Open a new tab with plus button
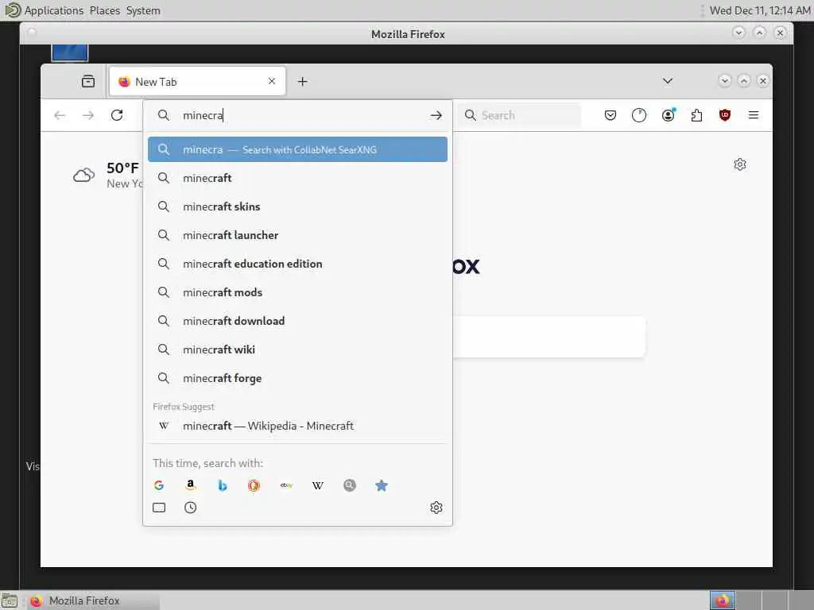This screenshot has height=610, width=814. 303,82
